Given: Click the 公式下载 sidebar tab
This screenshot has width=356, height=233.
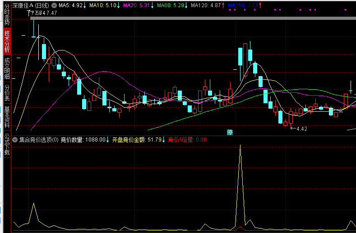Looking at the screenshot, I should 6,143.
